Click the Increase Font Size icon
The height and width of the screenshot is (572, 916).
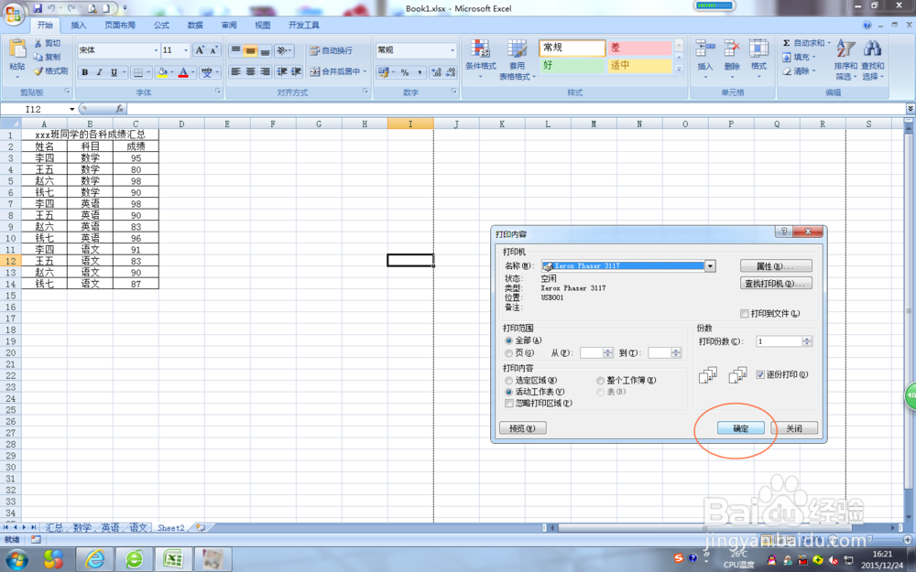200,50
